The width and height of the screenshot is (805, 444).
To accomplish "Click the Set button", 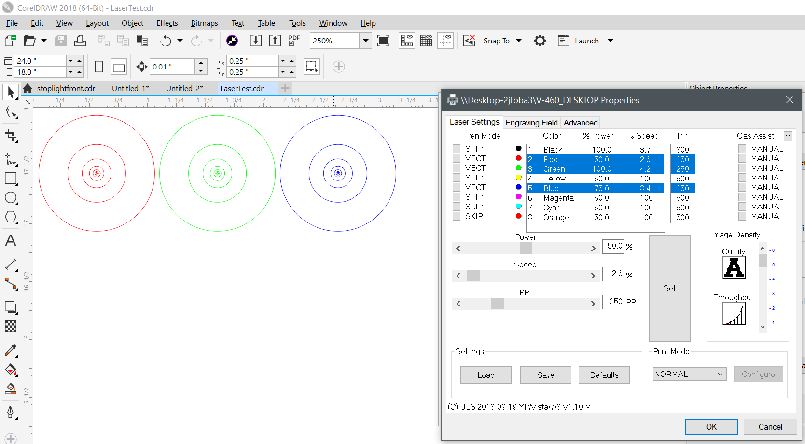I will pos(669,288).
